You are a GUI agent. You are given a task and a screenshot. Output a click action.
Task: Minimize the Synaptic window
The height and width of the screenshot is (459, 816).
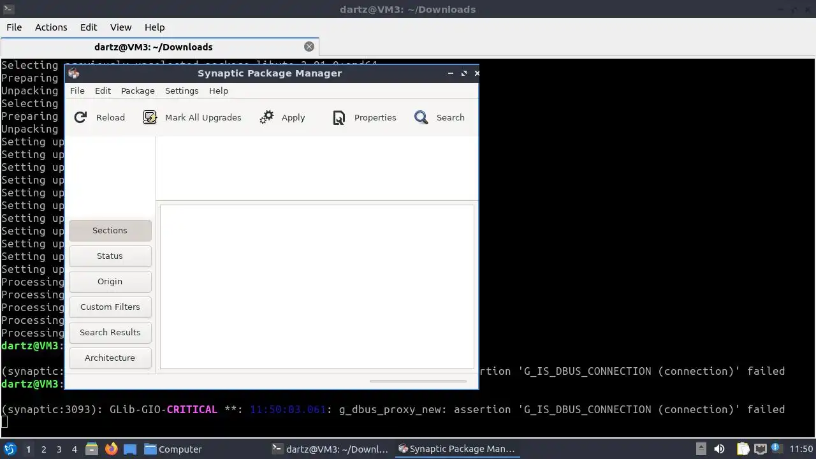click(451, 73)
